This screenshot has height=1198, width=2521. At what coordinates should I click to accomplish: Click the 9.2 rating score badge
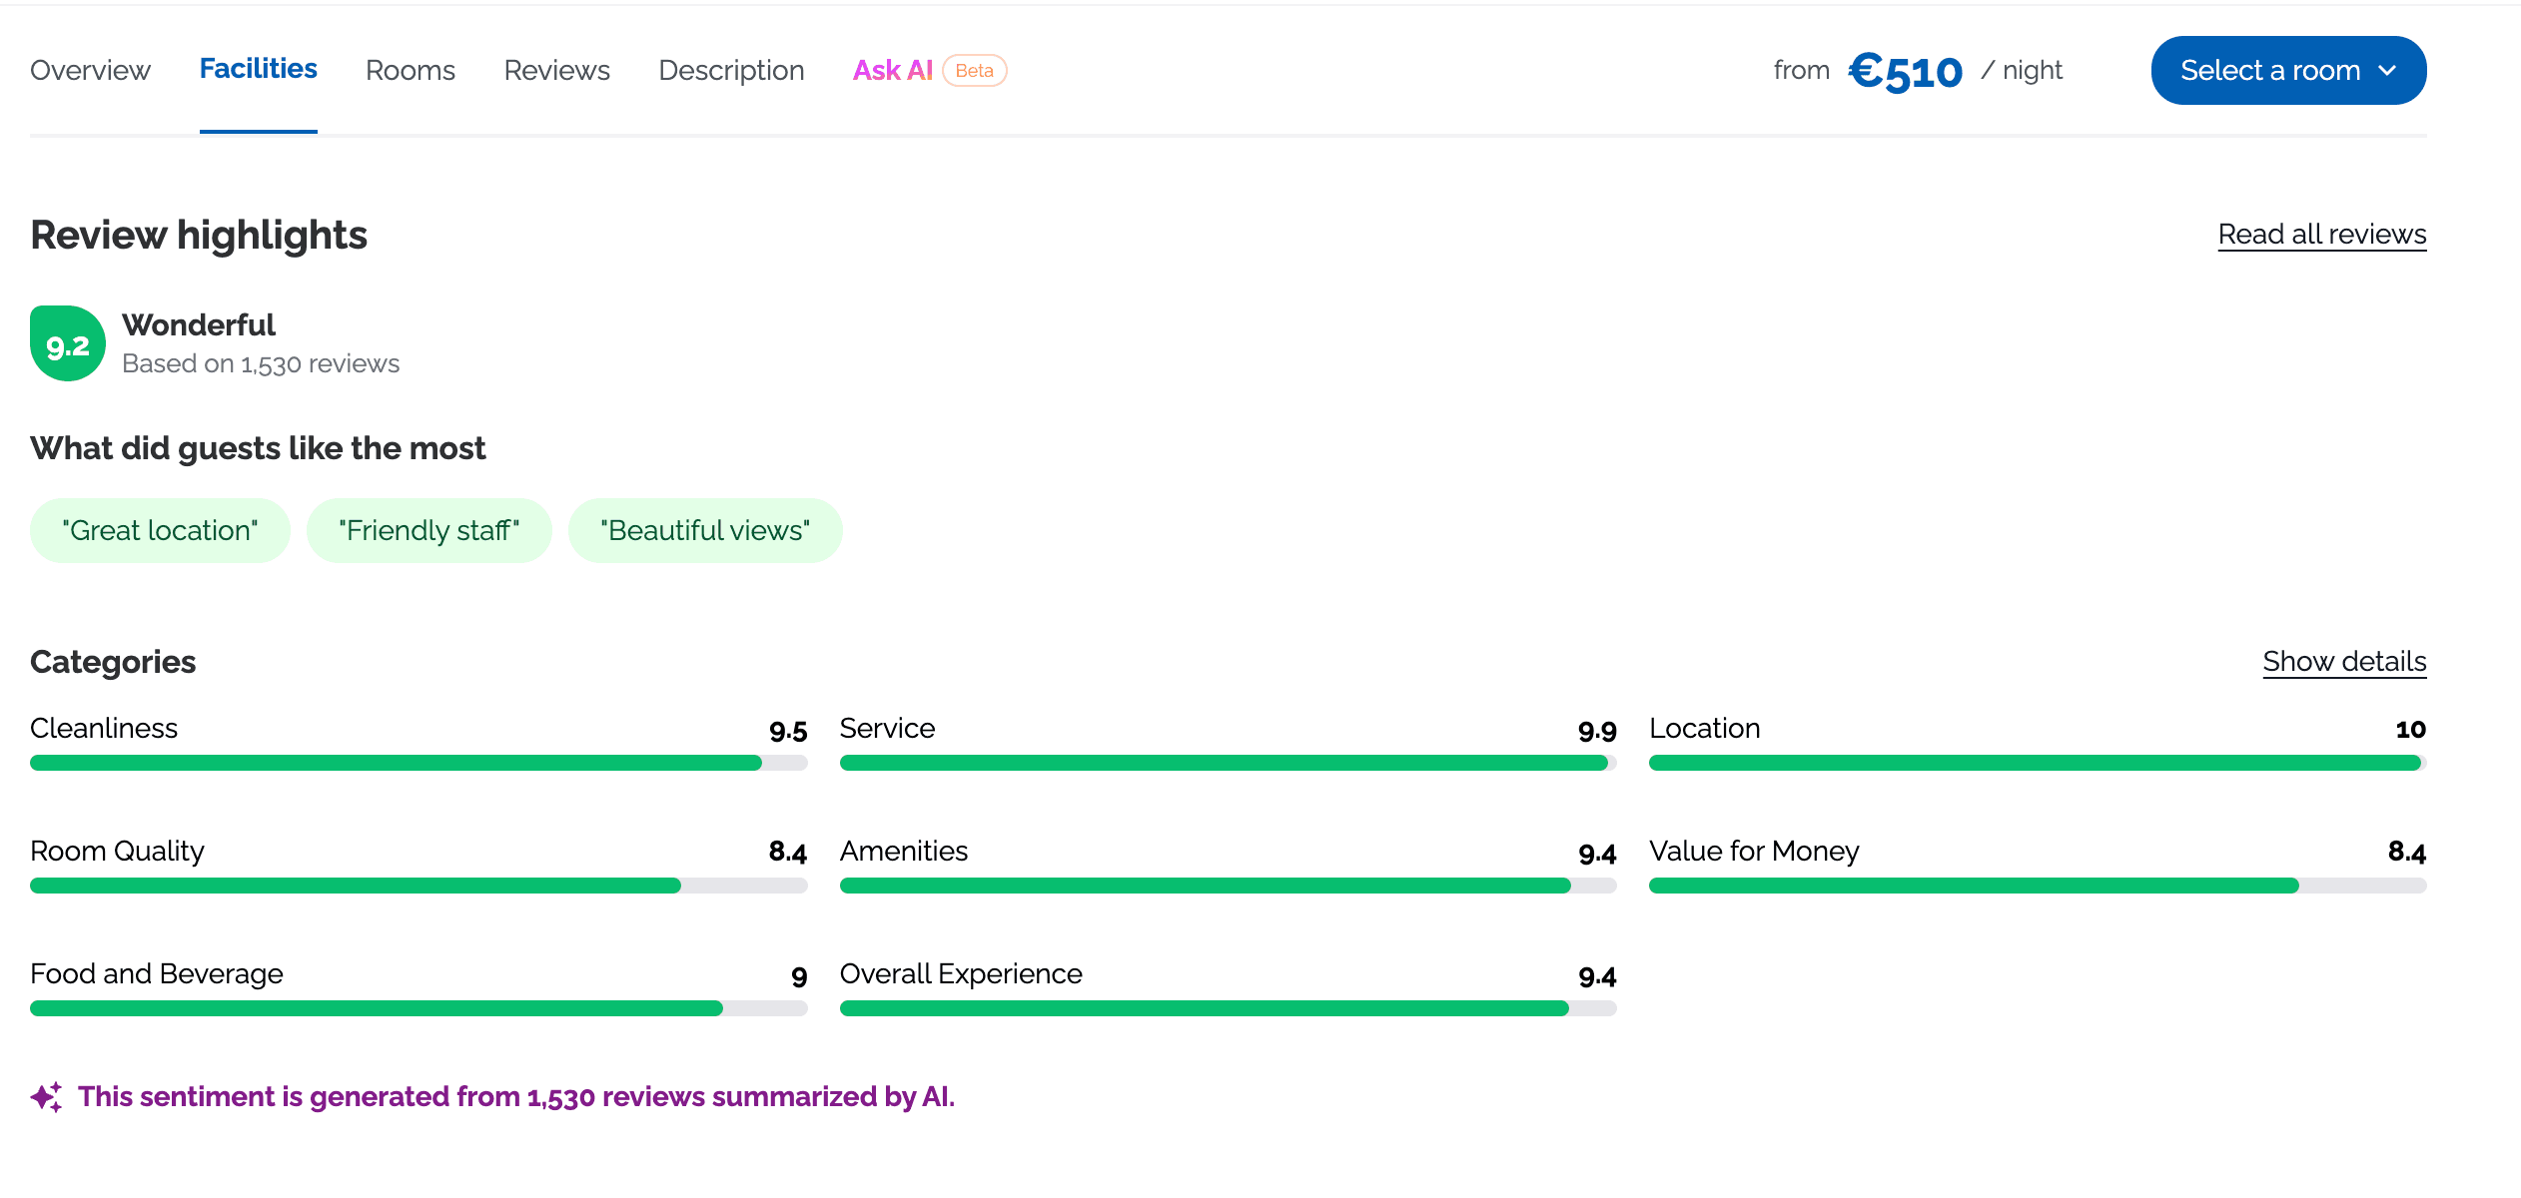point(67,342)
